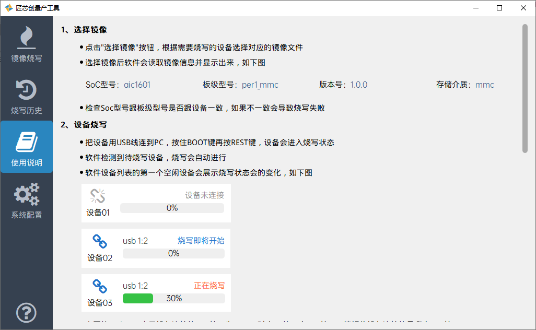
Task: Click the SoC型号 value aic1601
Action: [x=137, y=85]
